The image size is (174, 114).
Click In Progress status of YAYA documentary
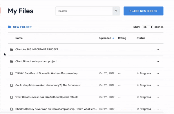coord(144,73)
